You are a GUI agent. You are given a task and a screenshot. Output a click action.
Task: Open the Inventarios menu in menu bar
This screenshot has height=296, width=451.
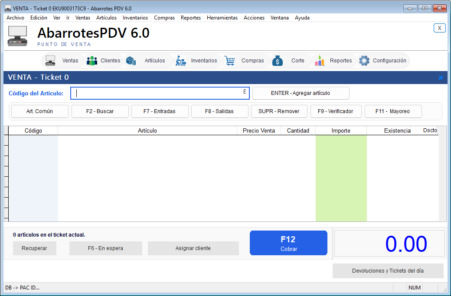coord(135,18)
